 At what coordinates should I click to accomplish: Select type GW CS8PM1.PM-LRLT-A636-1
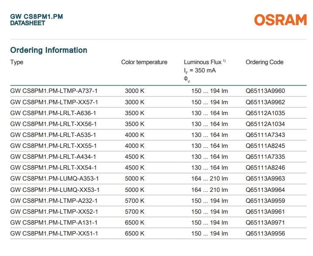(53, 113)
